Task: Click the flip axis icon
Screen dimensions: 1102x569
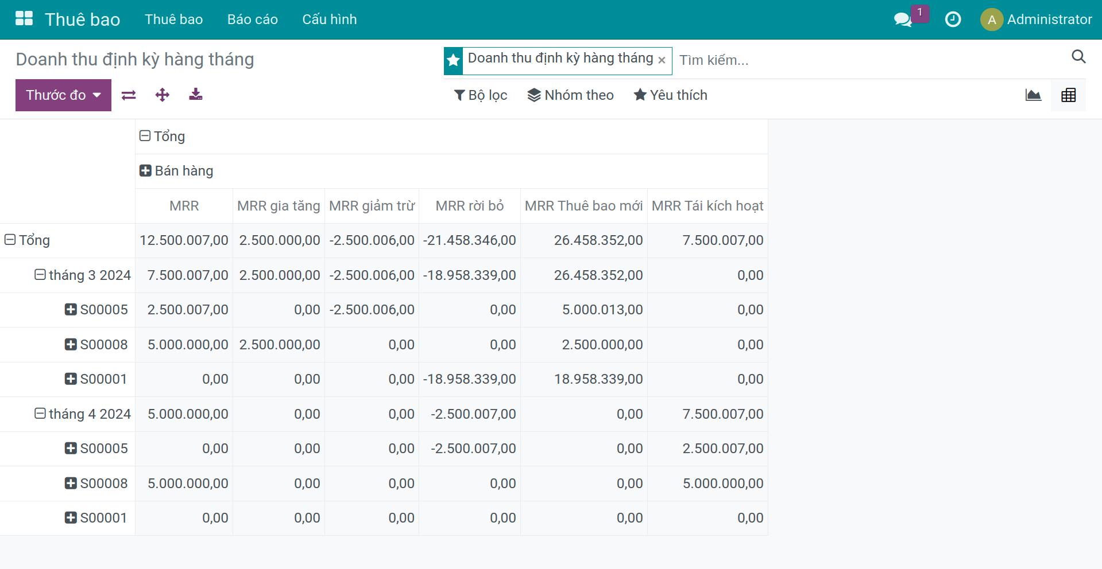Action: tap(129, 95)
